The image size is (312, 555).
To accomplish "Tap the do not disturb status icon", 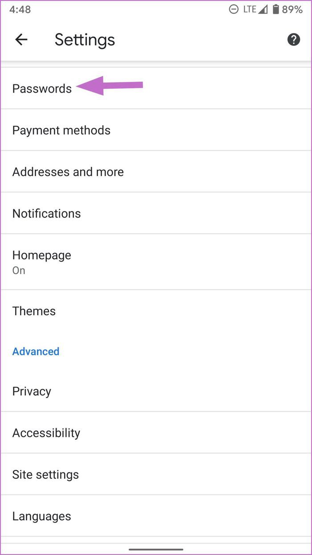I will [x=234, y=9].
